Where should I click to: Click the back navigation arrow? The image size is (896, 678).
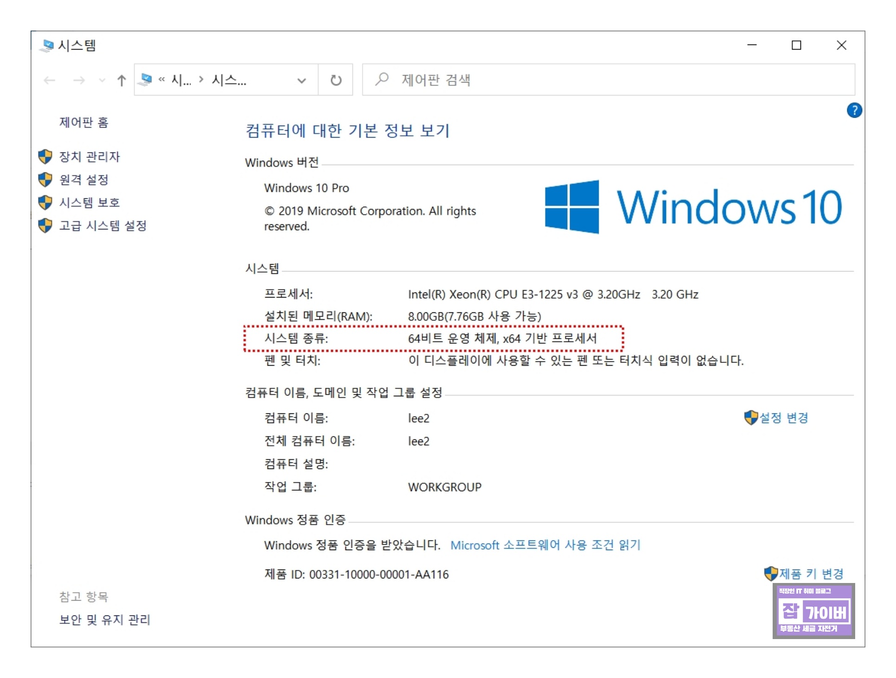50,81
